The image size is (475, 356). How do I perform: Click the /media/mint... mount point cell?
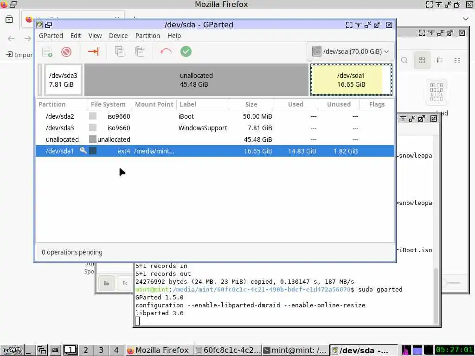(x=154, y=151)
